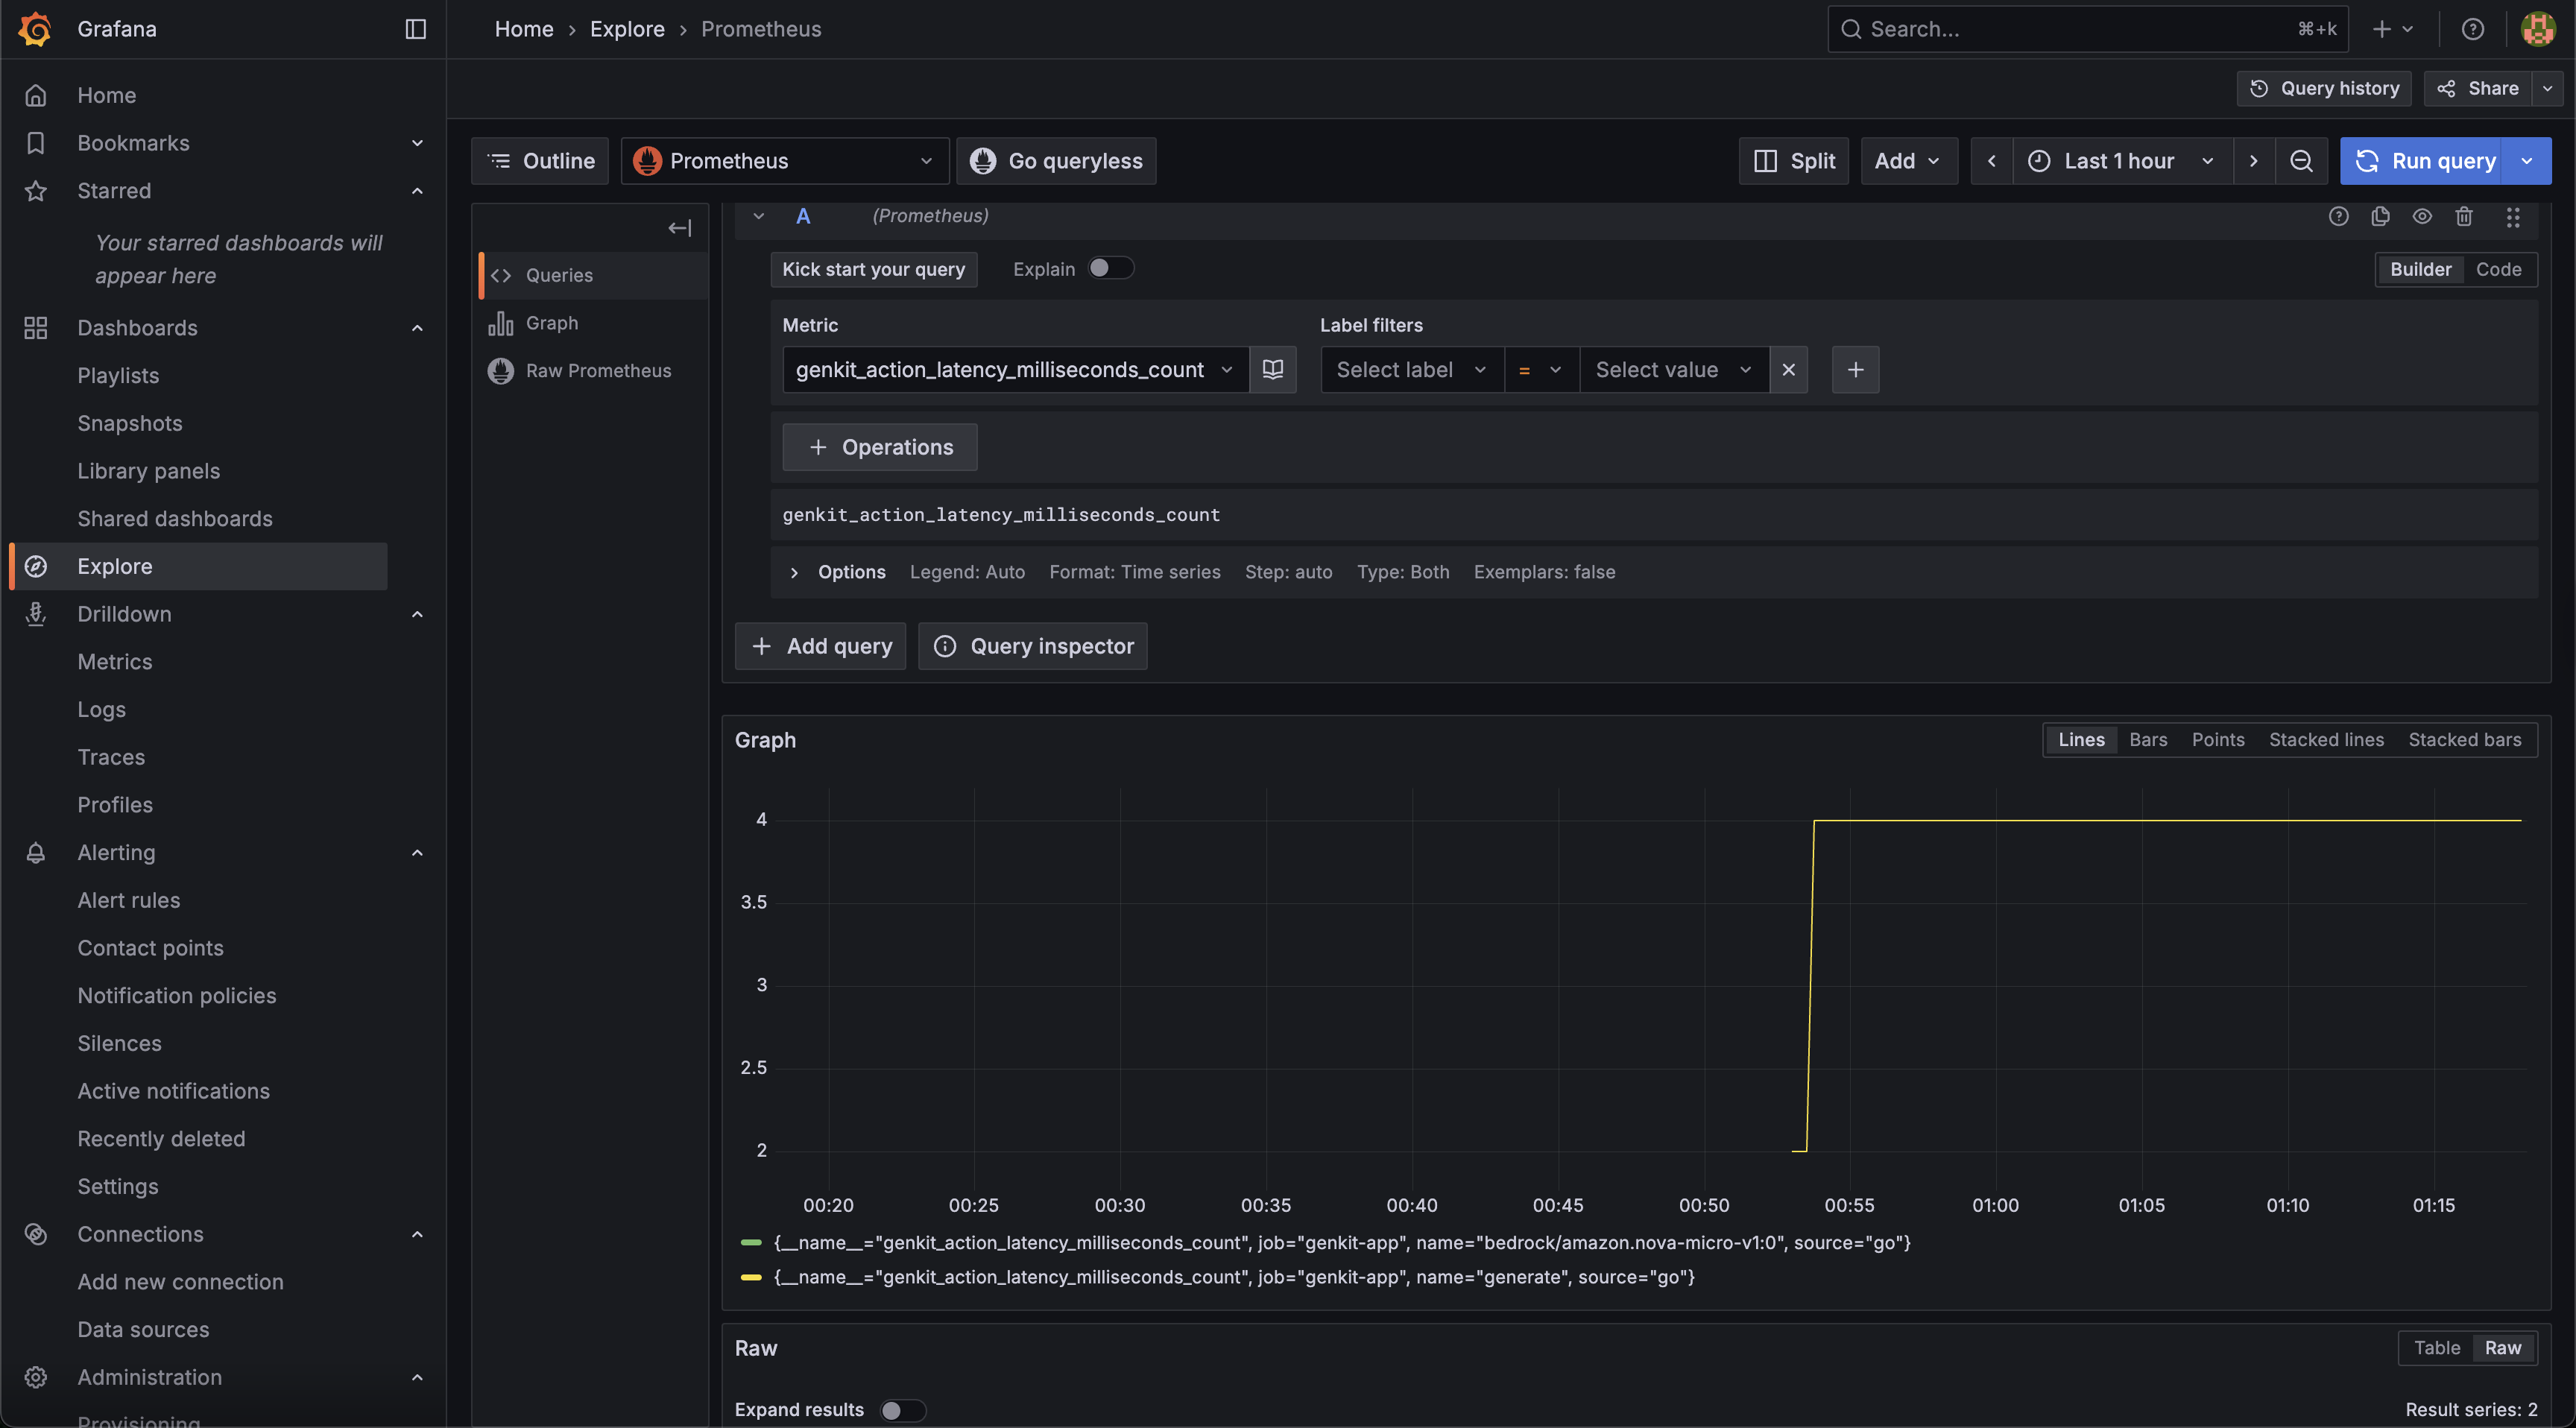This screenshot has height=1428, width=2576.
Task: Collapse query sidebar with arrow icon
Action: pos(680,229)
